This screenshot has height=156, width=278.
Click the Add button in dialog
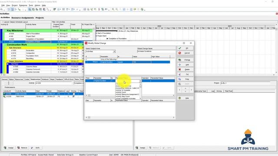click(x=185, y=65)
